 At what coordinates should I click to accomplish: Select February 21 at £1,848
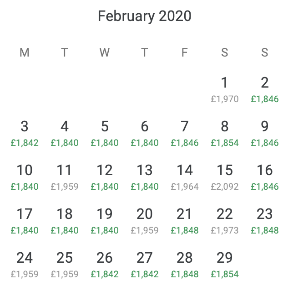[185, 221]
